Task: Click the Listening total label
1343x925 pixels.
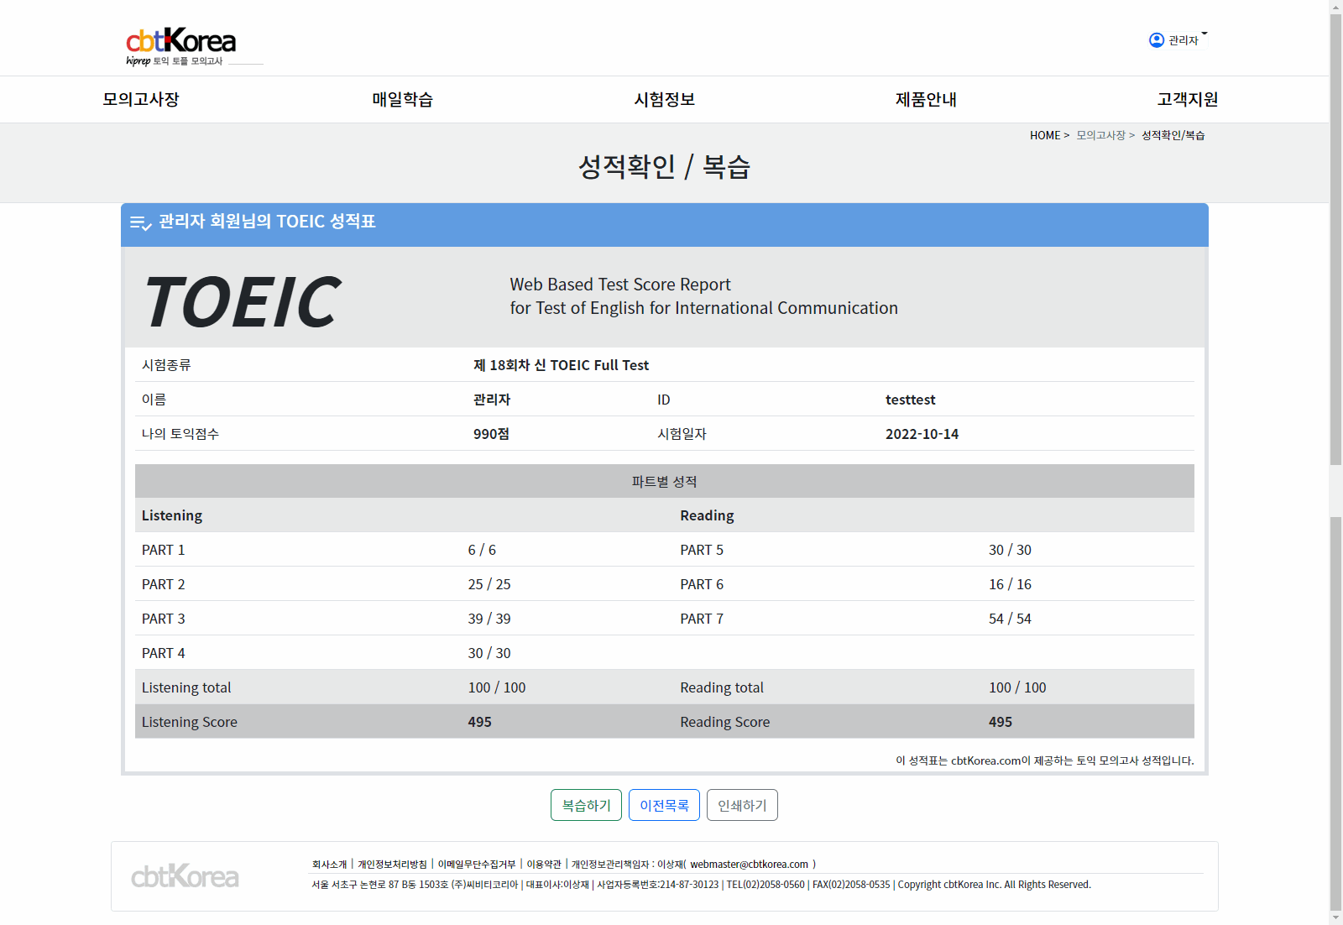Action: [186, 687]
